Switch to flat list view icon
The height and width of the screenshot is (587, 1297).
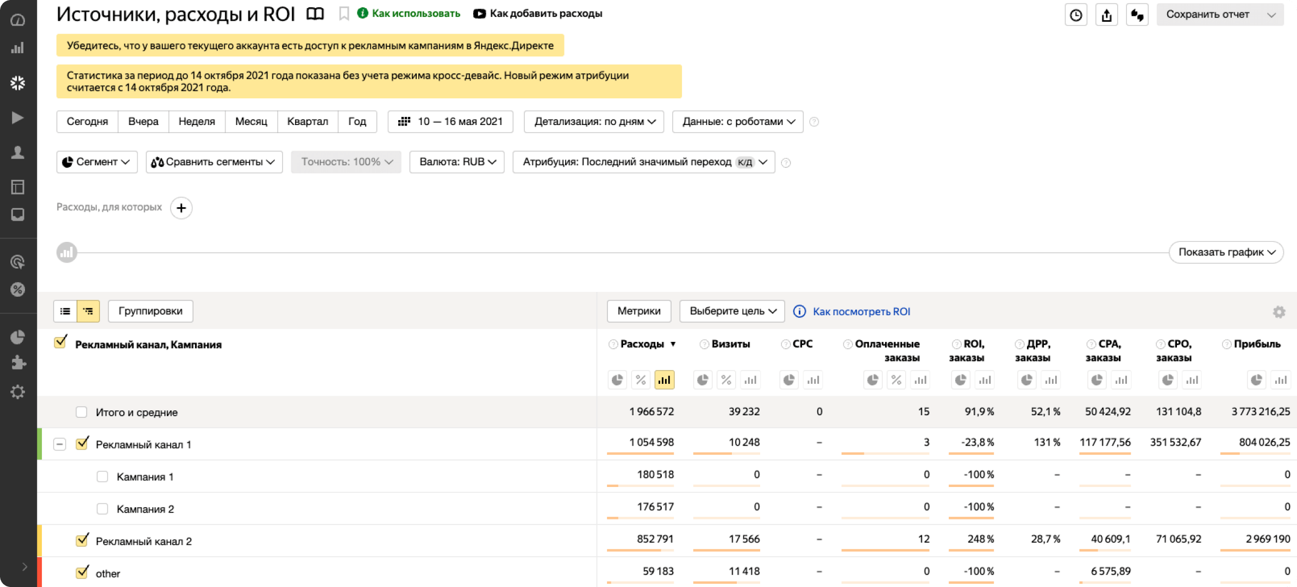pyautogui.click(x=65, y=311)
